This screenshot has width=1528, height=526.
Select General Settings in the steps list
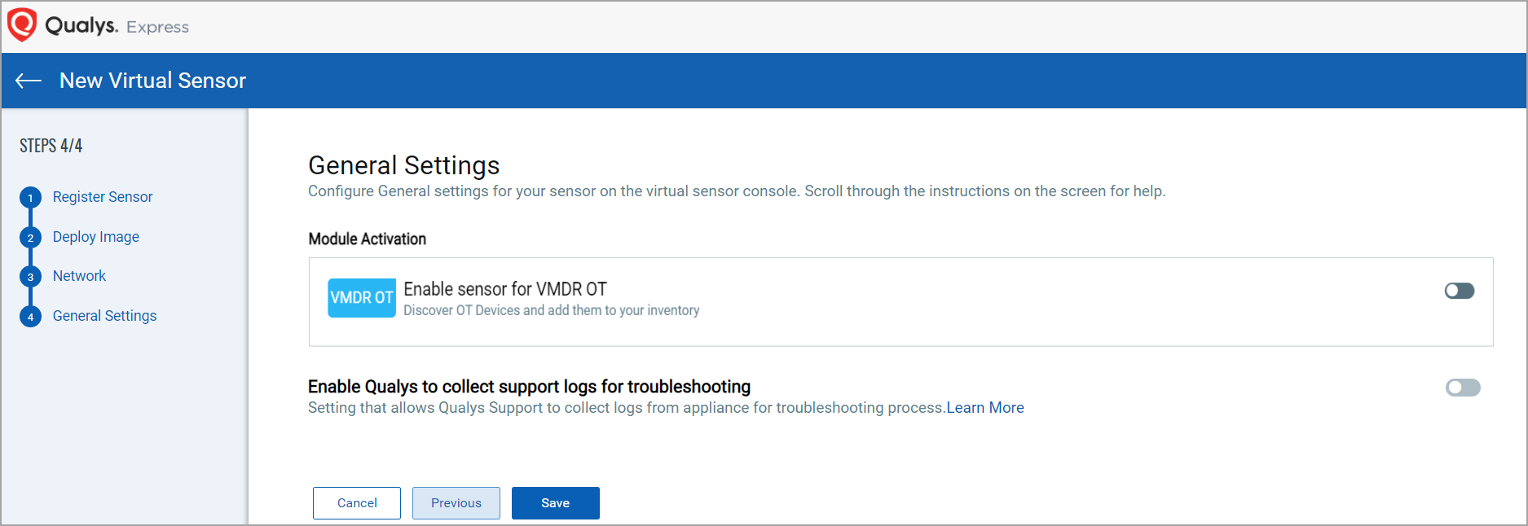[x=104, y=316]
